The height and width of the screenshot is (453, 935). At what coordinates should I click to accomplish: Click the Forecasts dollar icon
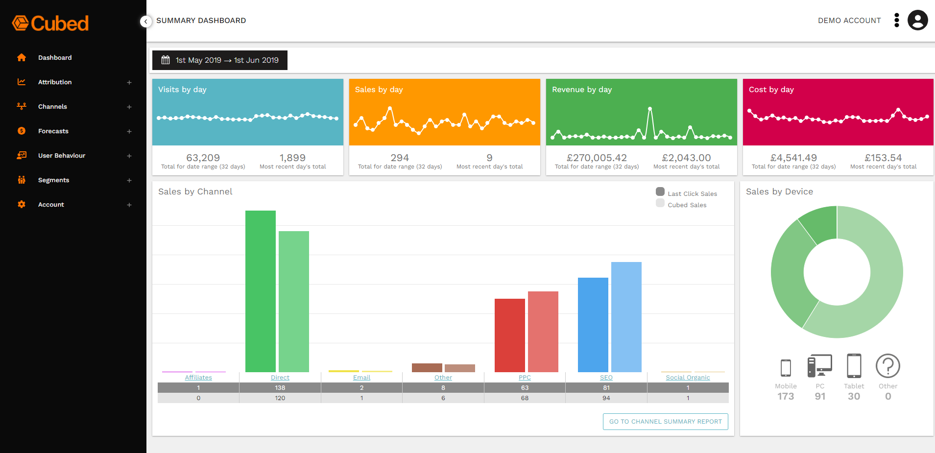(x=22, y=131)
